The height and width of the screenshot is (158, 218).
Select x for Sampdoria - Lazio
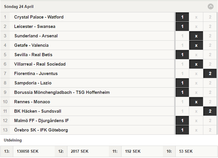click(x=196, y=83)
